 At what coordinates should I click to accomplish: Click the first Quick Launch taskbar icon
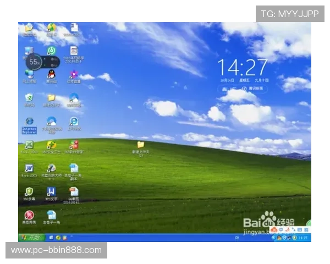click(51, 237)
